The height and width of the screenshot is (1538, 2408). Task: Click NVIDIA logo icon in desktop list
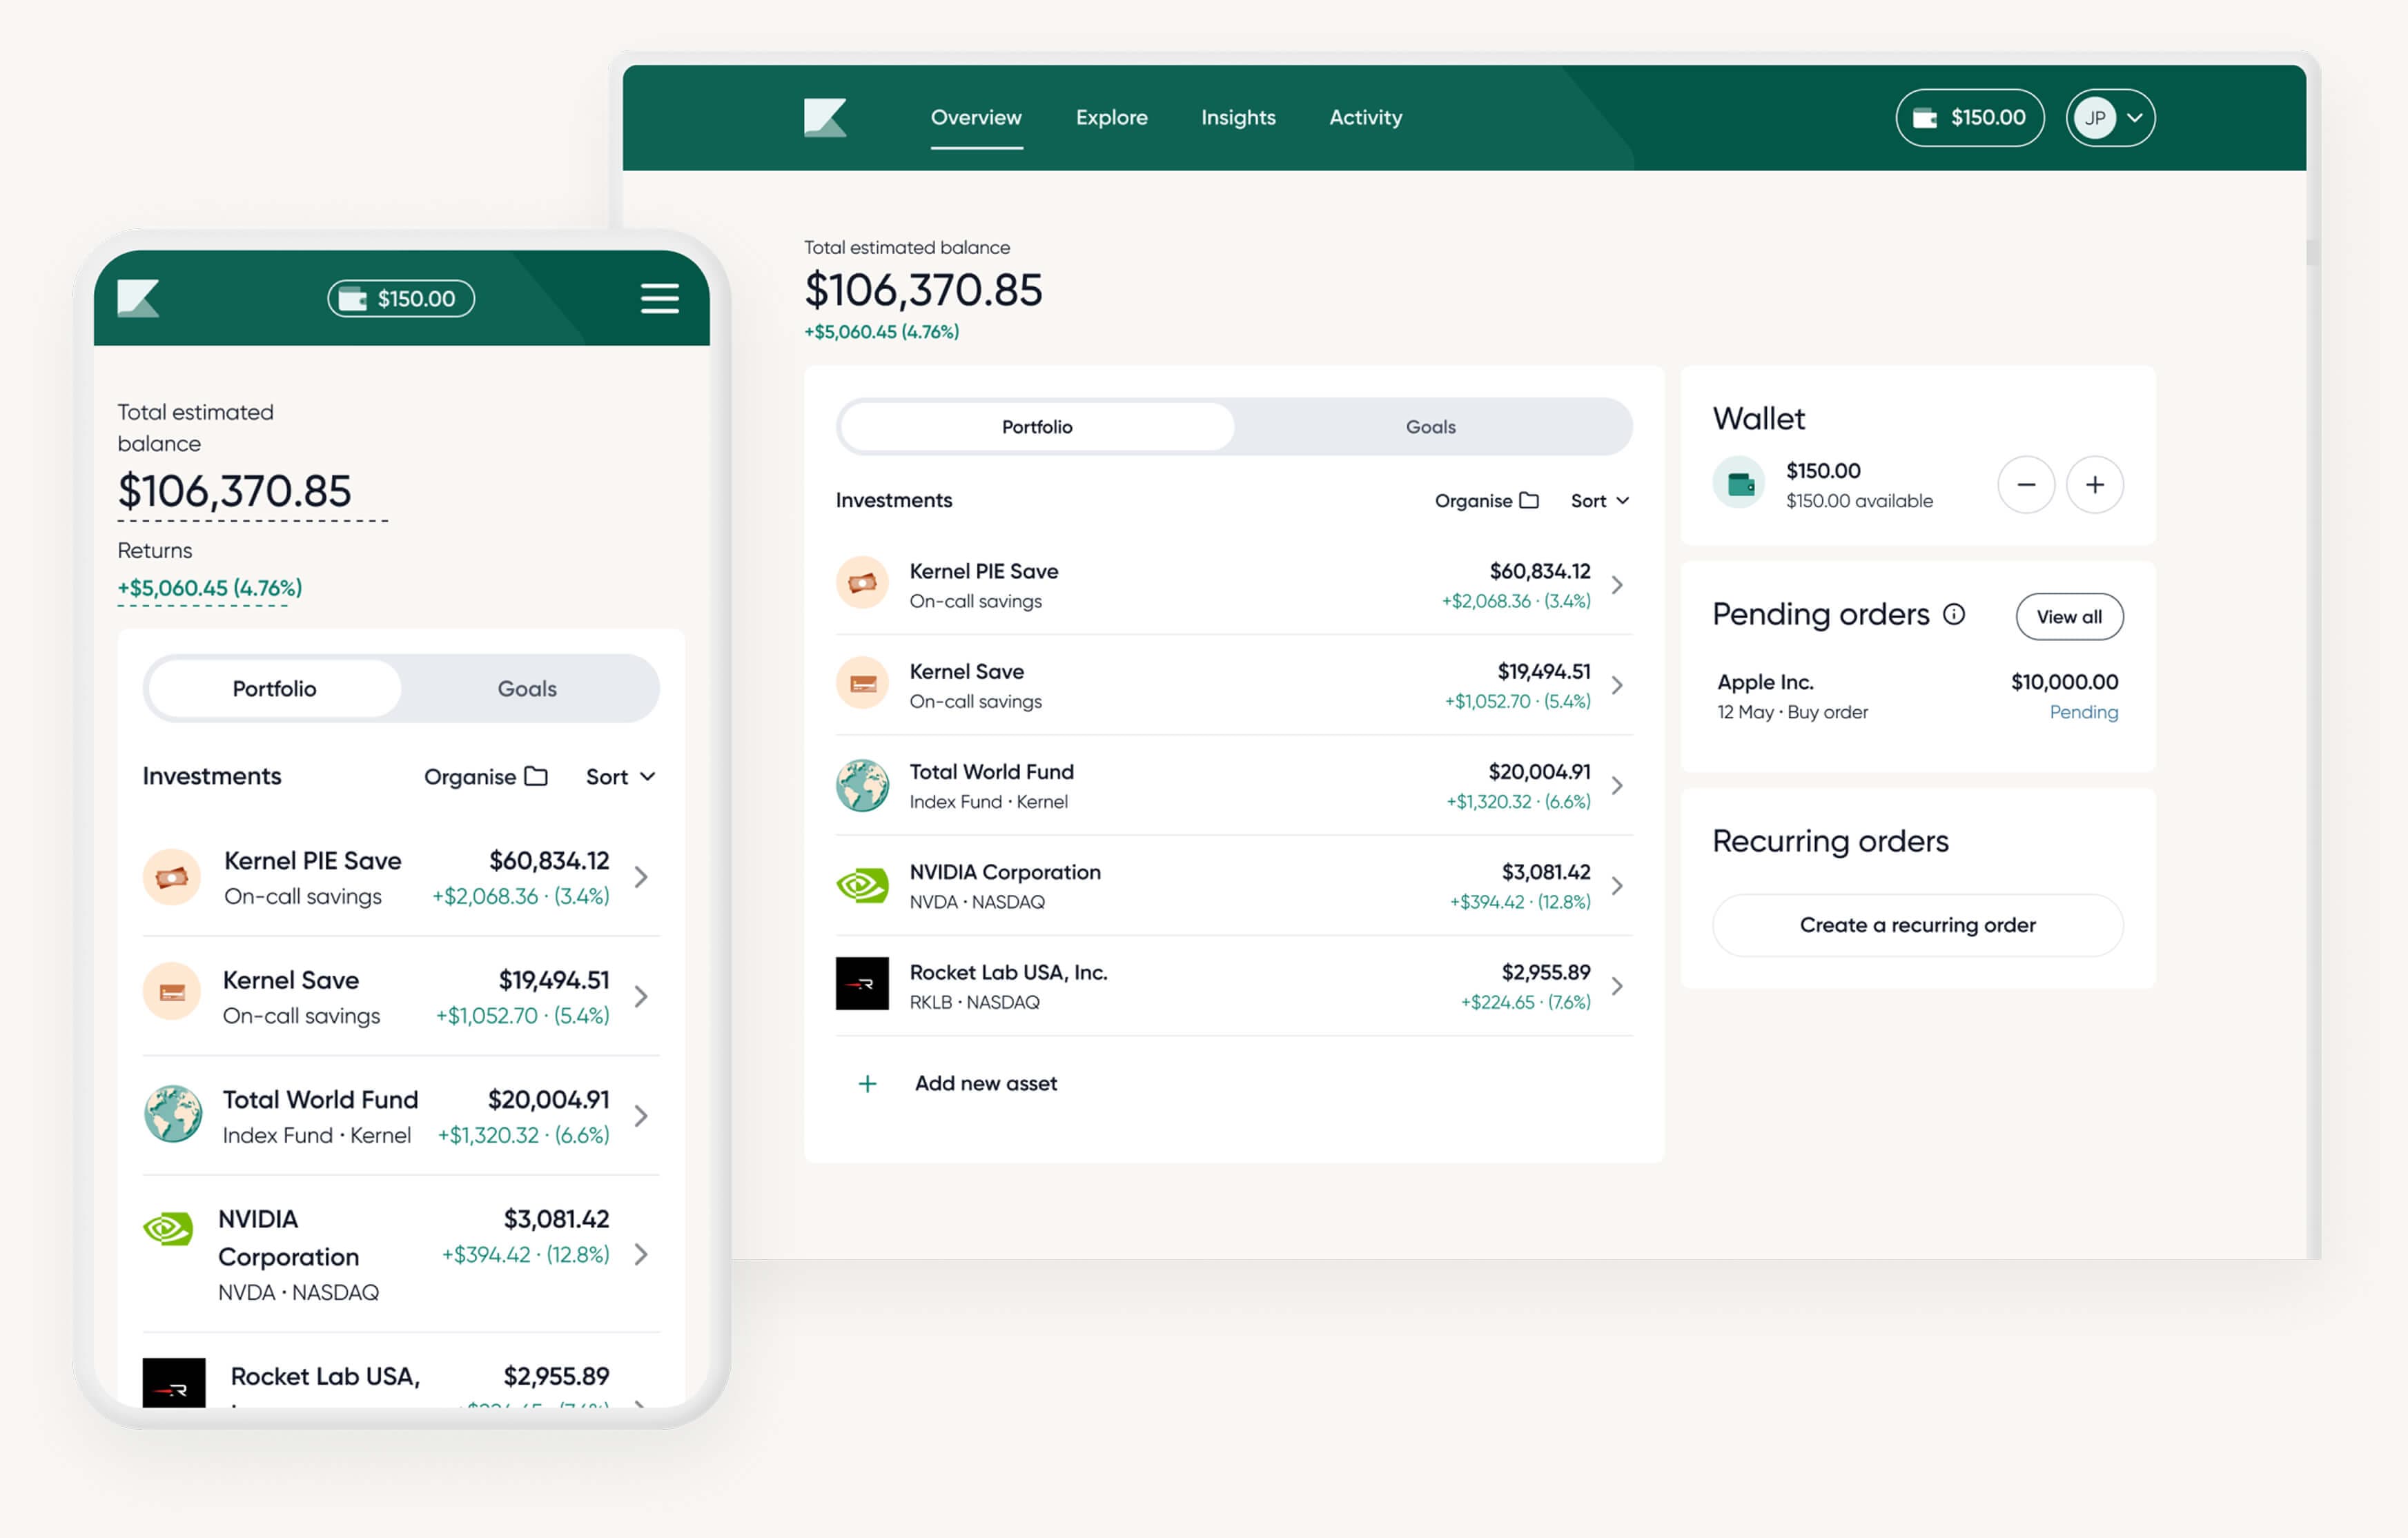coord(862,885)
